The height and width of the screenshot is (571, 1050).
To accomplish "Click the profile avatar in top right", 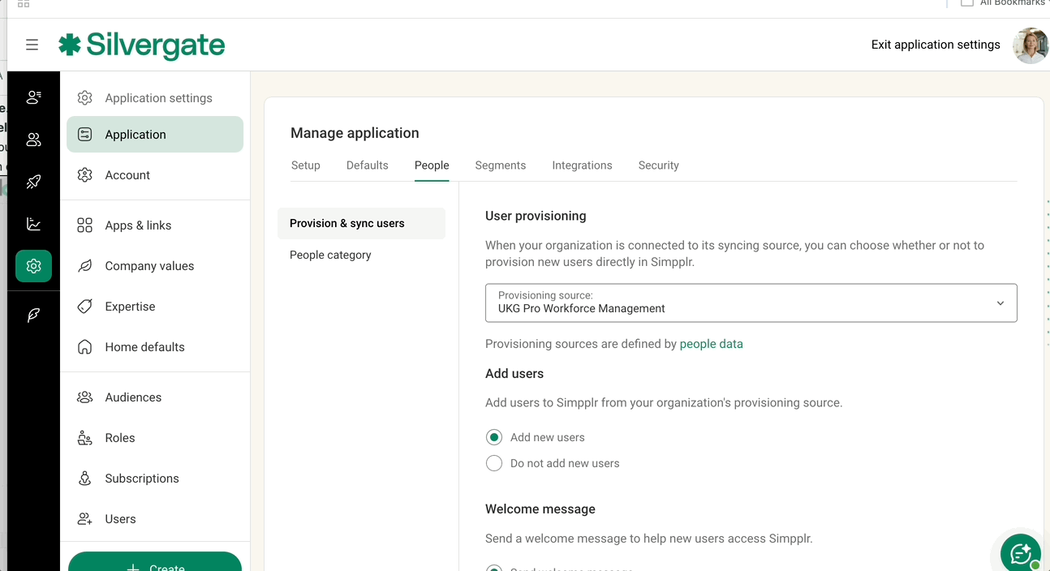I will pos(1030,45).
